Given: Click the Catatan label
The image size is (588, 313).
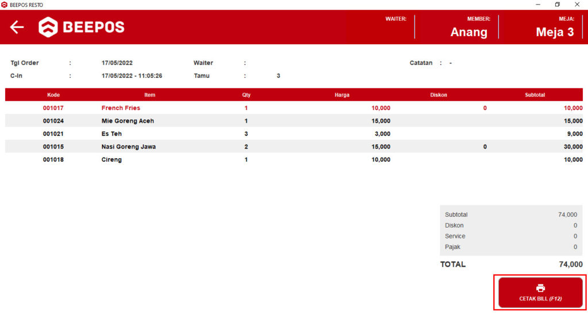Looking at the screenshot, I should pos(422,63).
